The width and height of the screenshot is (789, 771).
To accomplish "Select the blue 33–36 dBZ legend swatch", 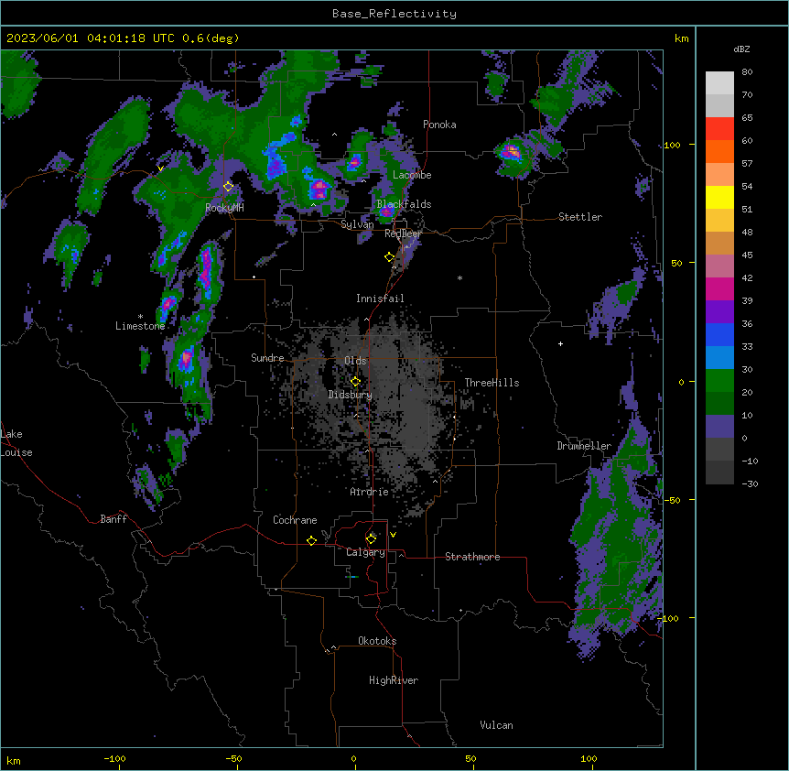I will (x=719, y=335).
